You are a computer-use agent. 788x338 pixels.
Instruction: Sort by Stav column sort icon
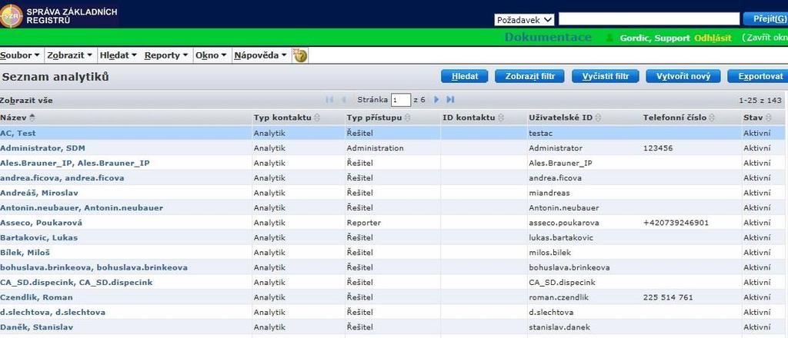(769, 118)
